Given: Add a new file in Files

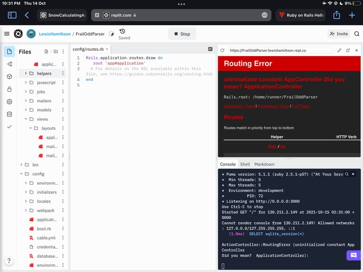Looking at the screenshot, I should click(46, 51).
